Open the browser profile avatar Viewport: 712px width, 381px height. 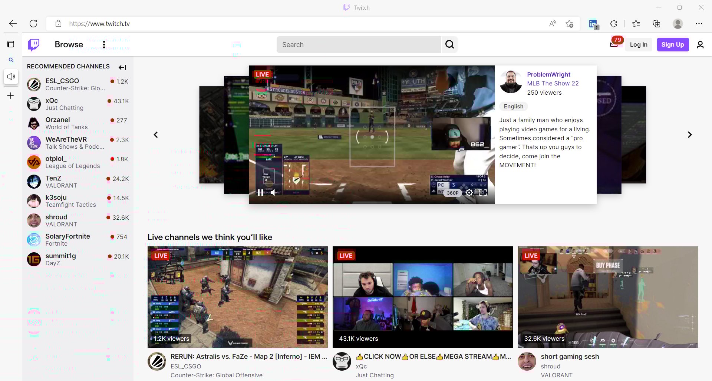pos(678,24)
